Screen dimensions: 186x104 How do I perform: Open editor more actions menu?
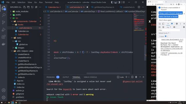(x=143, y=7)
